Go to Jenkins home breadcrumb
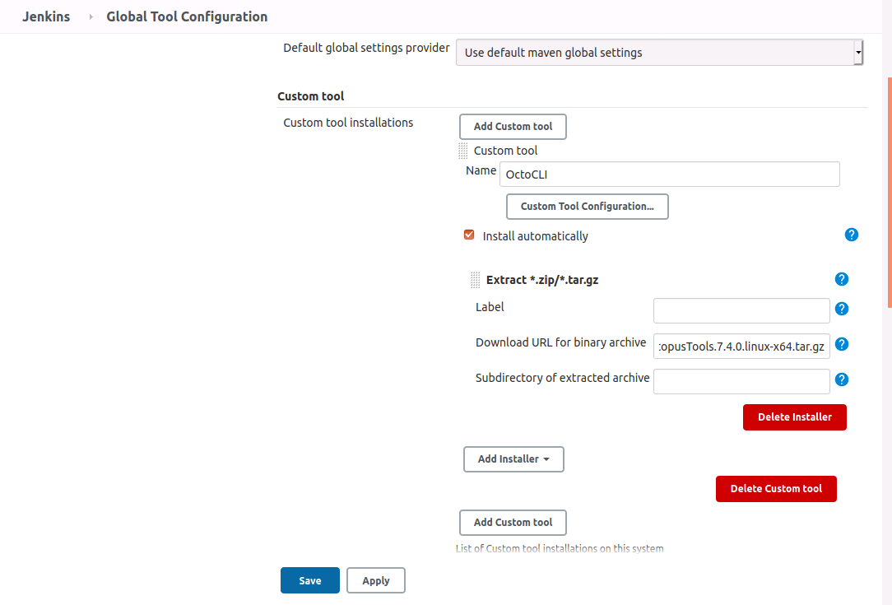Image resolution: width=892 pixels, height=605 pixels. [46, 16]
